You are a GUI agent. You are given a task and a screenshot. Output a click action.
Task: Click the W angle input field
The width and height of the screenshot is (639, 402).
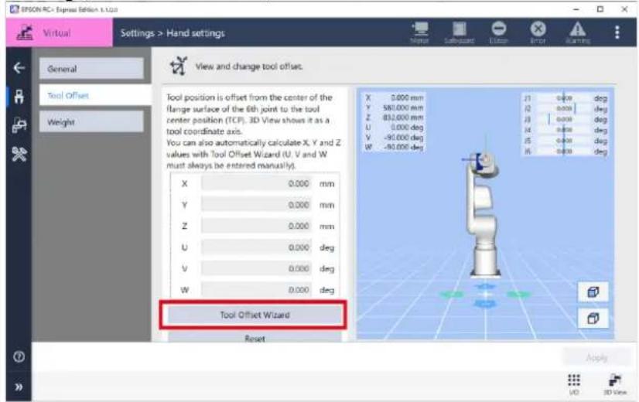256,290
